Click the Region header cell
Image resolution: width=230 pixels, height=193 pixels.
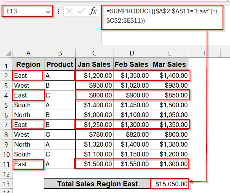pos(29,64)
